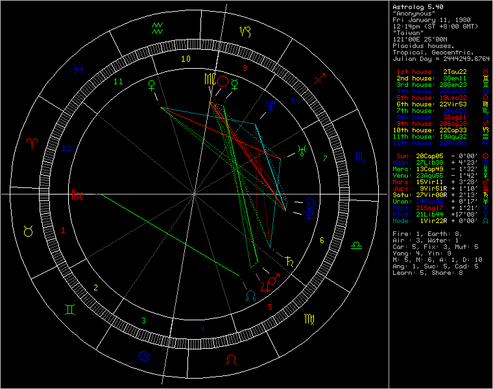Click the 7th house 2Sco22 row
This screenshot has height=389, width=493.
(441, 111)
